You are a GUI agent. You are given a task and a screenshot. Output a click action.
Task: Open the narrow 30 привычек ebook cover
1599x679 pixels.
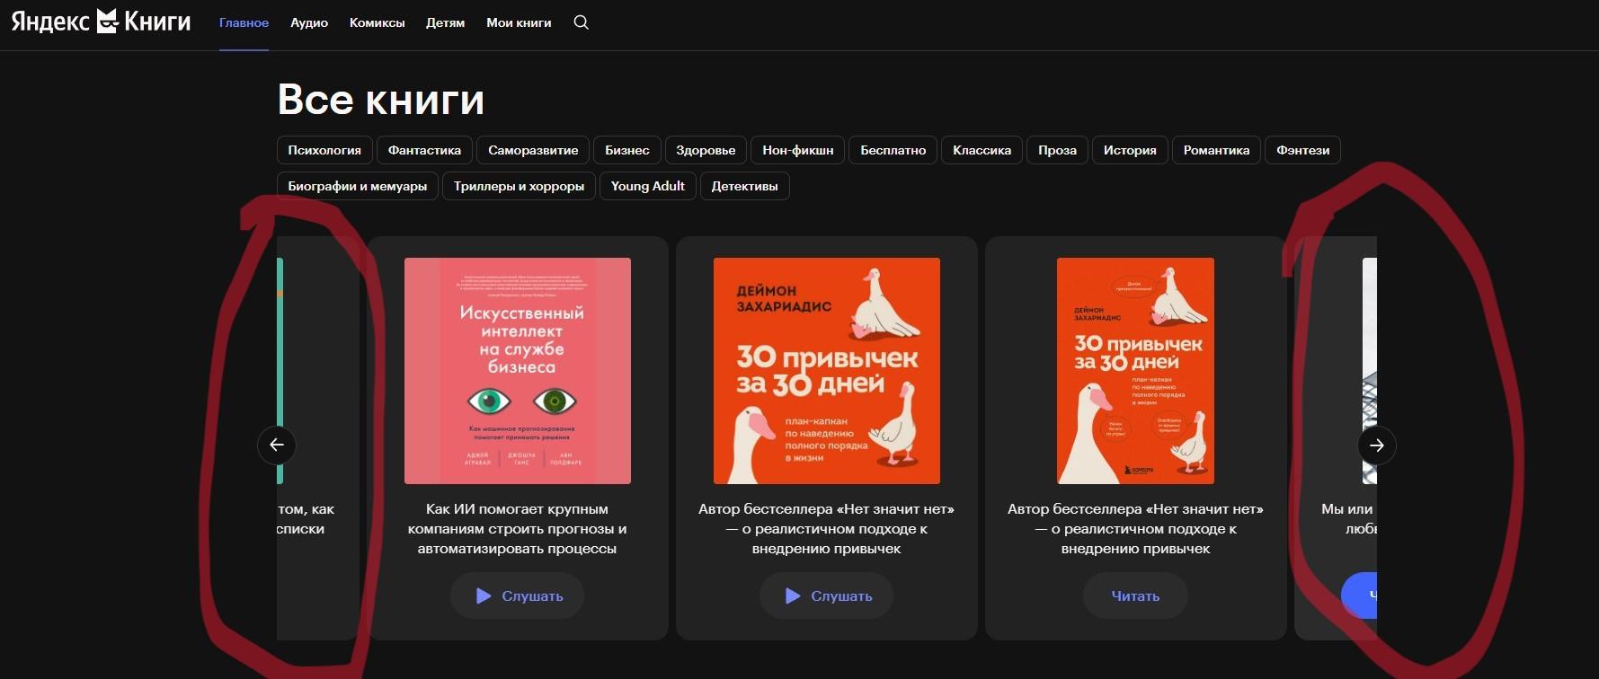(x=1135, y=371)
